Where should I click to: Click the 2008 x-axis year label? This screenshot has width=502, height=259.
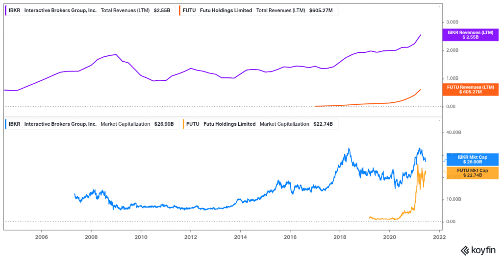[91, 236]
